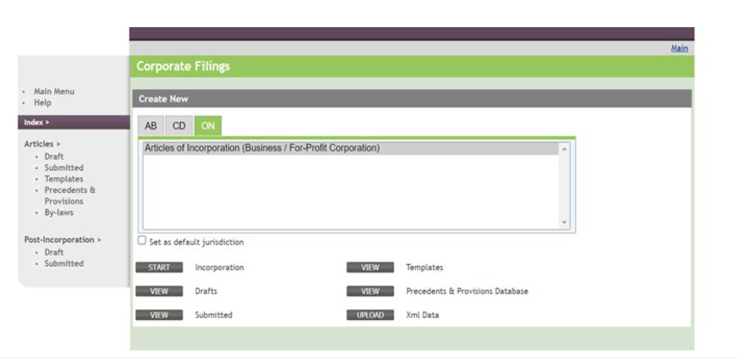Expand the Articles section
Image resolution: width=737 pixels, height=359 pixels.
point(42,144)
